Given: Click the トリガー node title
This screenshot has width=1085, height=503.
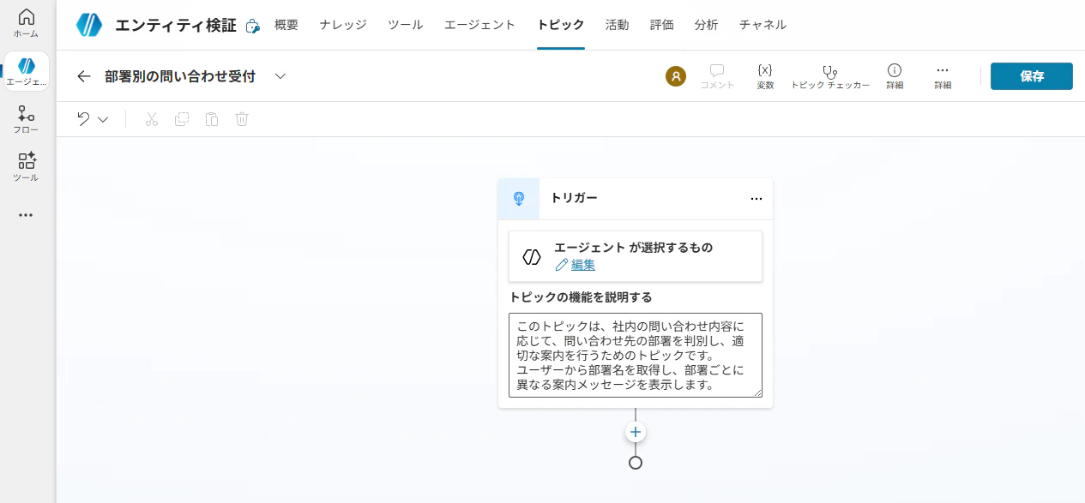Looking at the screenshot, I should click(574, 198).
